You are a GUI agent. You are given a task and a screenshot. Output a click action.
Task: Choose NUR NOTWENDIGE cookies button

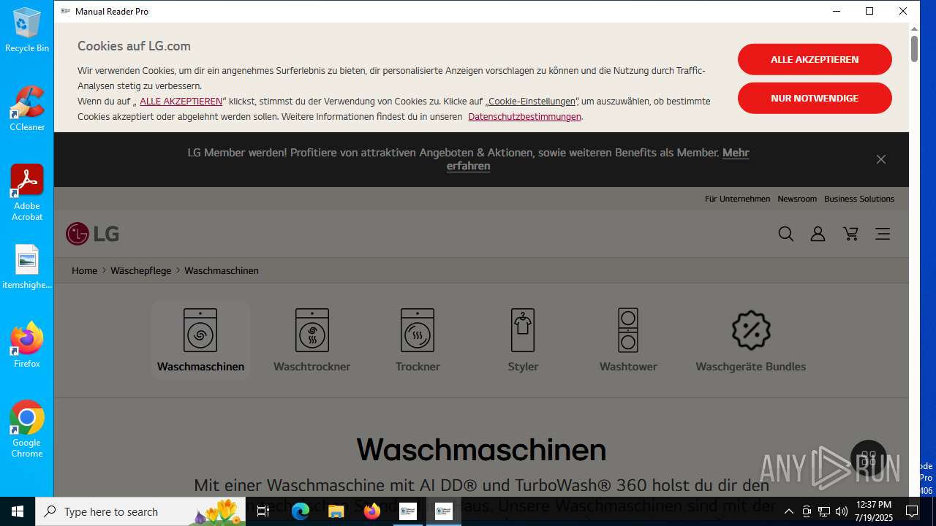point(815,98)
